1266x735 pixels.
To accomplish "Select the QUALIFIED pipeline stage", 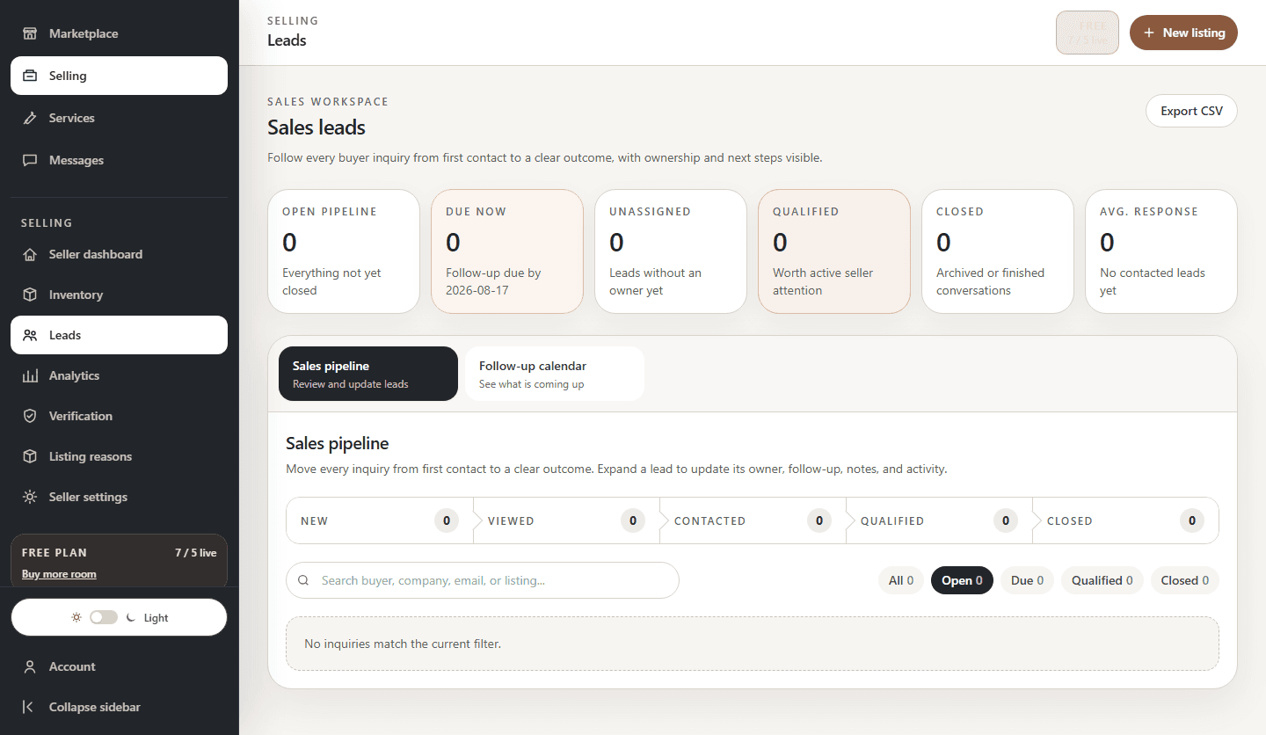I will point(939,520).
